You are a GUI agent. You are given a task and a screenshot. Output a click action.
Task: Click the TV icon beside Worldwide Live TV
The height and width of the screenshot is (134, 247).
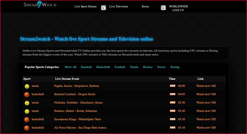(163, 8)
